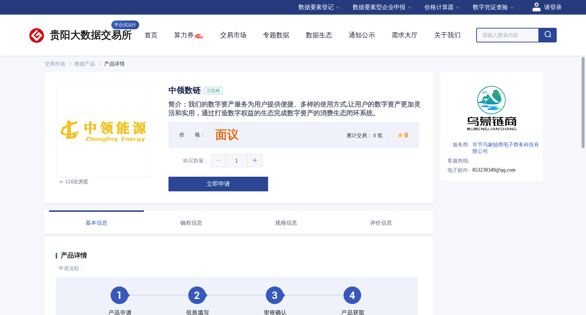The image size is (586, 315).
Task: Click the eye icon beside 124次浏览
Action: point(61,182)
